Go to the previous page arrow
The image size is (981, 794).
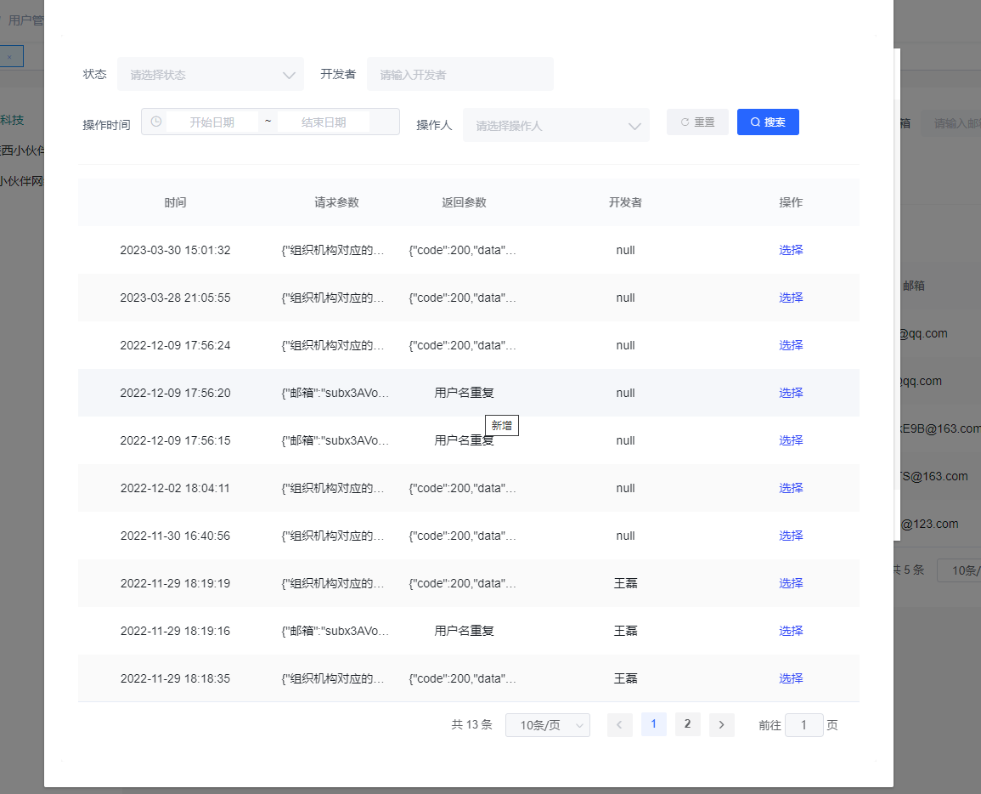click(619, 724)
